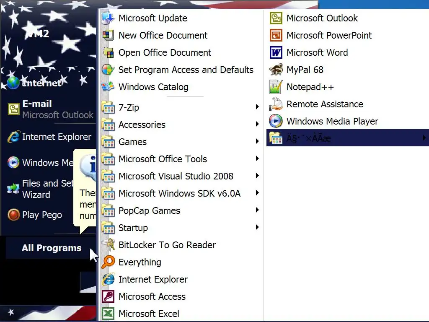Click the Microsoft Access key icon
The image size is (429, 322).
point(108,296)
